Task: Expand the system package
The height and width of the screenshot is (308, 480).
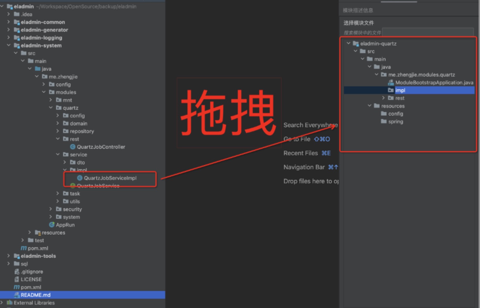Action: (x=51, y=217)
